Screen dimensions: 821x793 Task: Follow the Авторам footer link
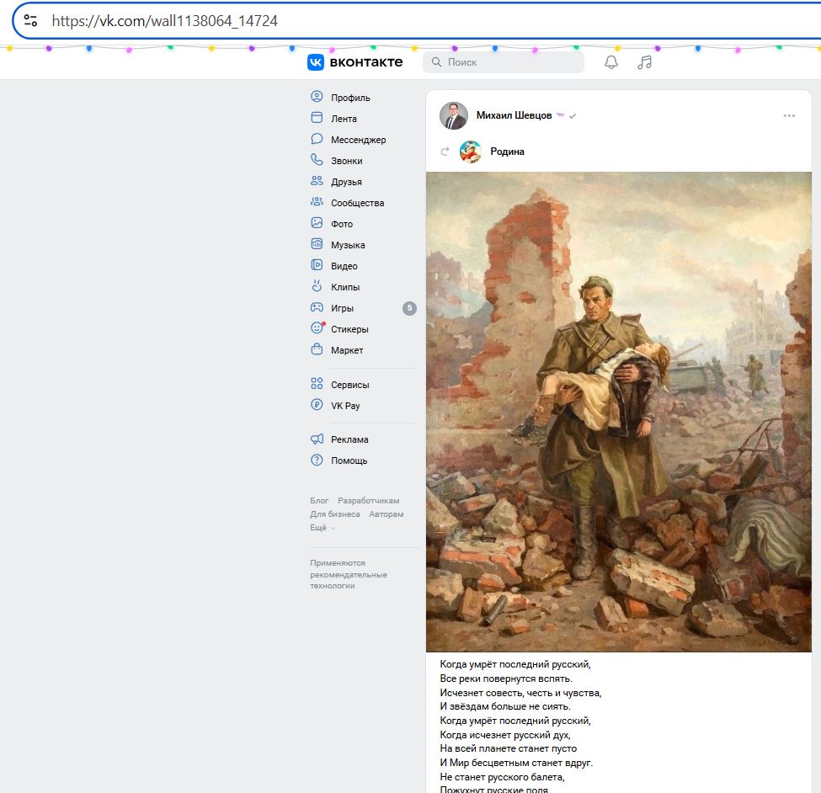click(x=386, y=514)
